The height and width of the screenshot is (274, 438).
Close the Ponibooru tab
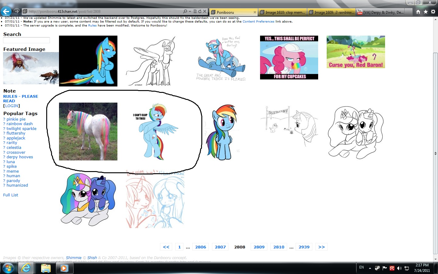pyautogui.click(x=255, y=12)
